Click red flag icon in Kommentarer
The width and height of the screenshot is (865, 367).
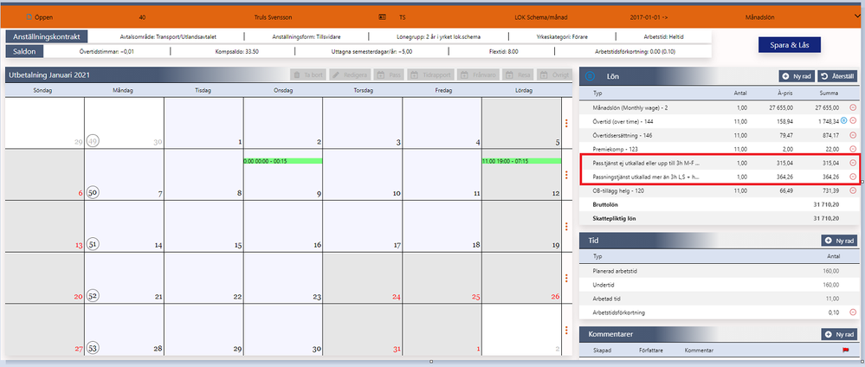coord(845,350)
